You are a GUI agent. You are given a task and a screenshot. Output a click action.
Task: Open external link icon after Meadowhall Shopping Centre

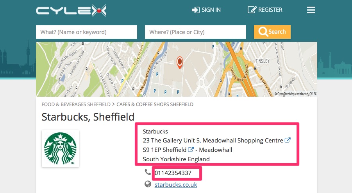(x=288, y=140)
